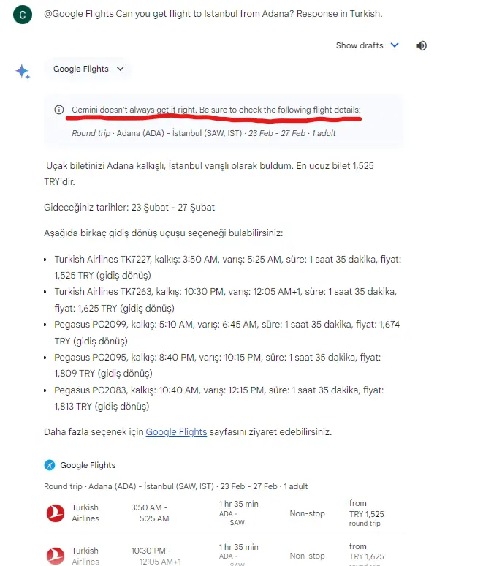
Task: Click the Turkish Airlines logo for 10:30 PM flight
Action: click(x=56, y=556)
